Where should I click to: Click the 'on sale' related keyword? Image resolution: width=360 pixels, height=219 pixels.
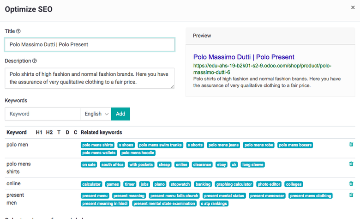pos(89,164)
